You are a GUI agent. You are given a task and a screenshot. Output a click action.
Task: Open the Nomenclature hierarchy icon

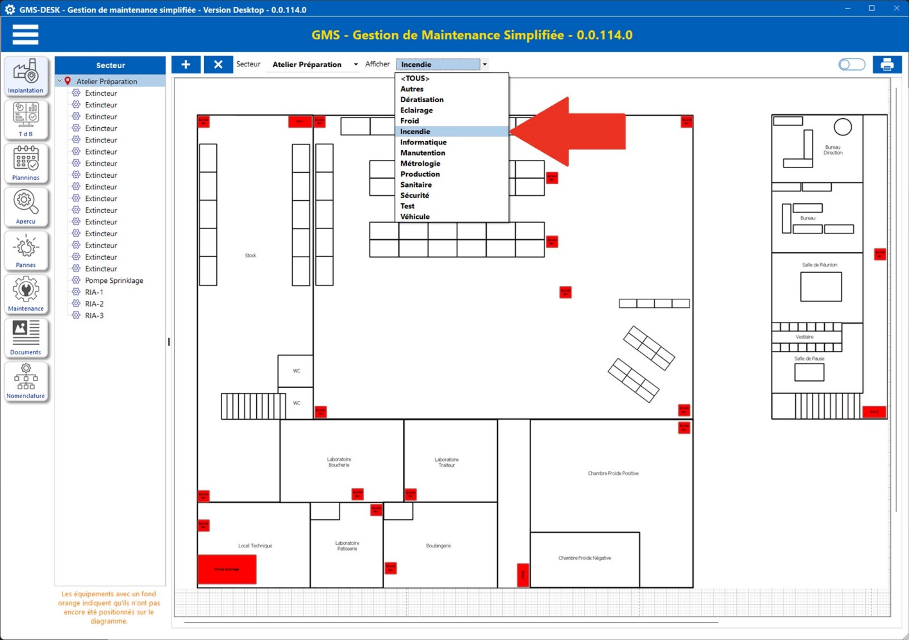click(x=25, y=381)
